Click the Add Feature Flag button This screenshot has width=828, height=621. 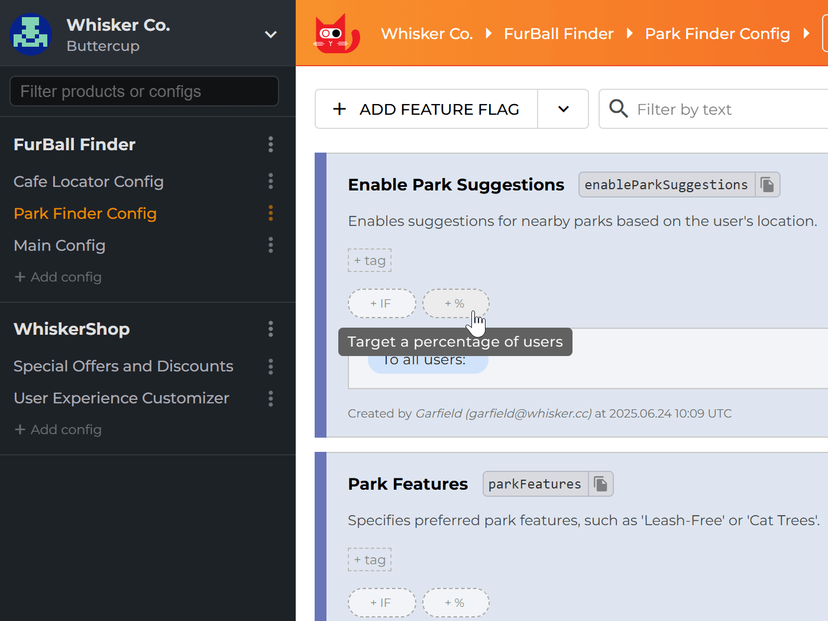click(x=426, y=109)
